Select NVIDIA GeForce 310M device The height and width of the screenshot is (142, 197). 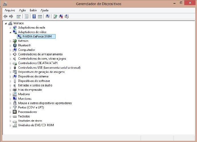36,36
